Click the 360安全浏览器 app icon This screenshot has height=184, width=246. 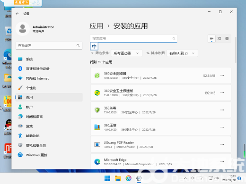97,75
